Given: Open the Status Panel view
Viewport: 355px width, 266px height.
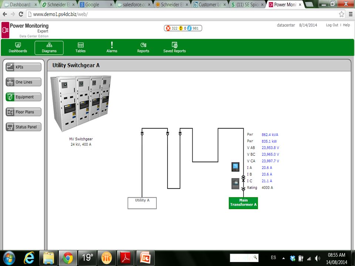Looking at the screenshot, I should point(24,127).
